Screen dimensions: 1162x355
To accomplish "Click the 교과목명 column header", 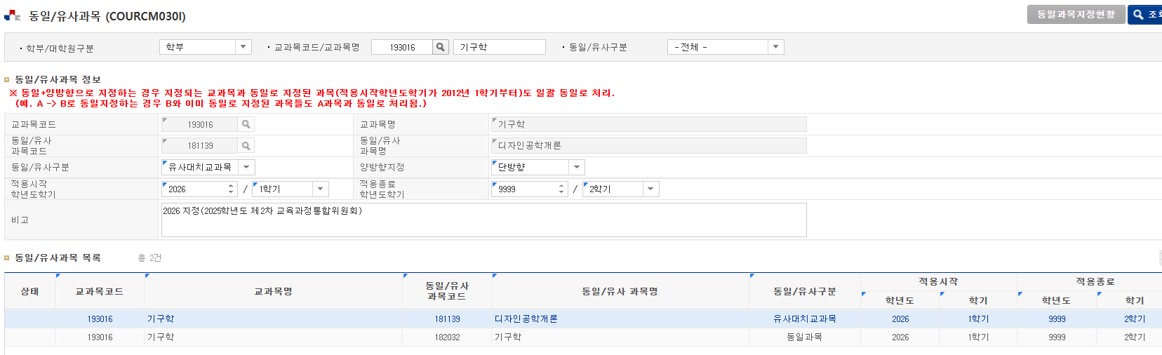I will 273,292.
